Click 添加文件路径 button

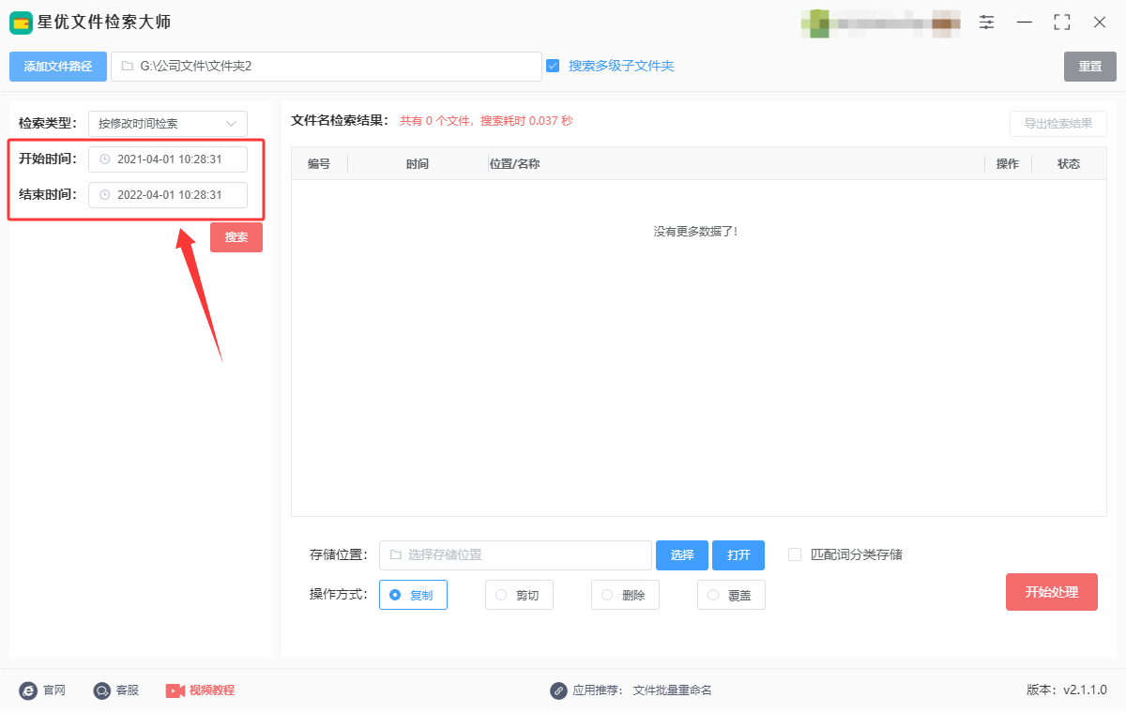58,67
